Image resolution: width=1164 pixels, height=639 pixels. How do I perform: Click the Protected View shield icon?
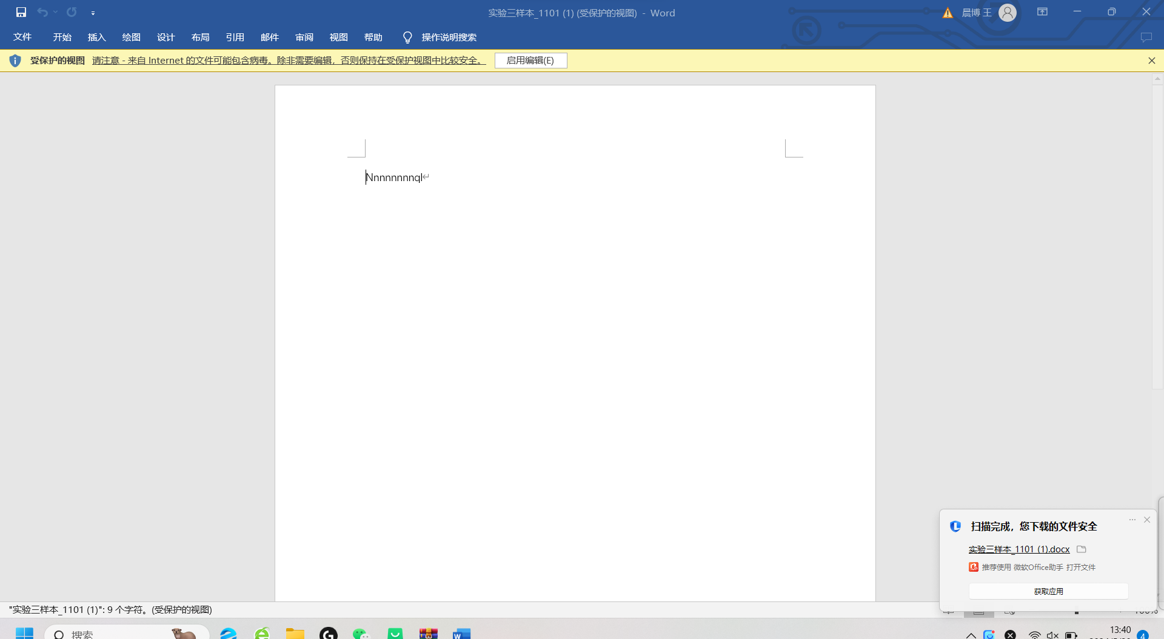point(15,61)
